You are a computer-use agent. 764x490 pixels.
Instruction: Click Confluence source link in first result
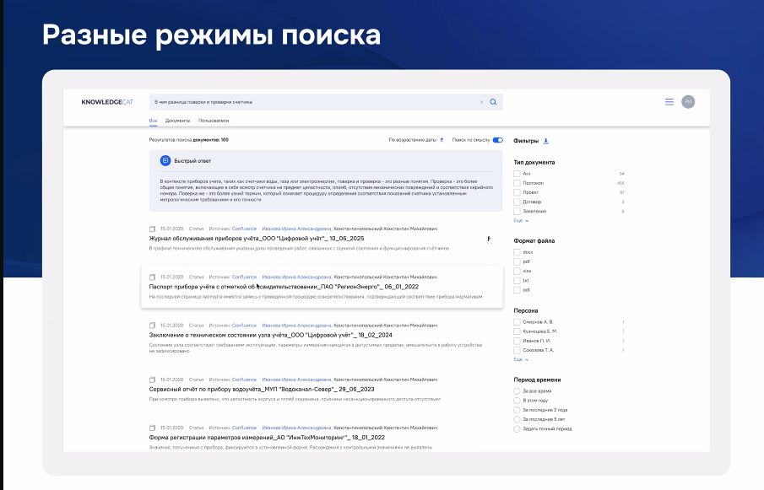pyautogui.click(x=244, y=229)
